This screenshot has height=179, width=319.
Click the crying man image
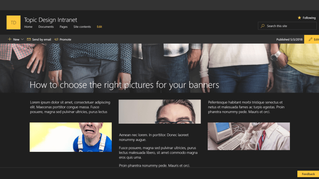pos(71,137)
